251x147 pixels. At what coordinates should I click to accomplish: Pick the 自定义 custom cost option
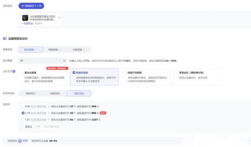click(23, 127)
